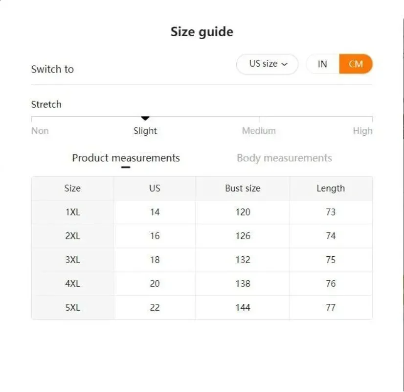Click the Size column header
Image resolution: width=404 pixels, height=392 pixels.
(x=72, y=188)
